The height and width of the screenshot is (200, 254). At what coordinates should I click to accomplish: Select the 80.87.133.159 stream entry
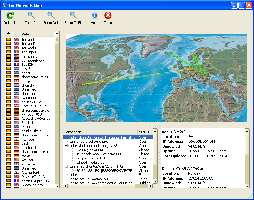coord(106,171)
